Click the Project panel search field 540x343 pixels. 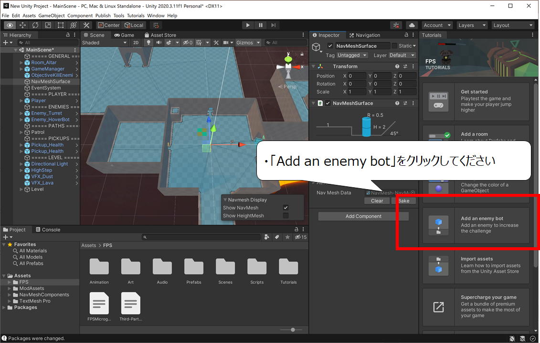coord(201,237)
